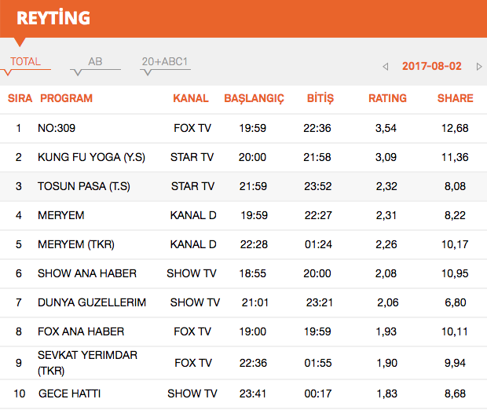Open the KUNG FU YOGA (Y.S) entry

pos(91,157)
